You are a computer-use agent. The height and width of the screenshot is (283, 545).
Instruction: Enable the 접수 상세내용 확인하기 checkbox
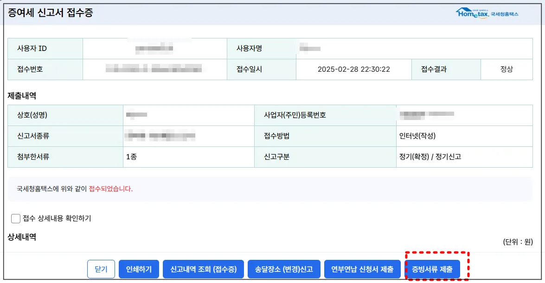click(15, 218)
